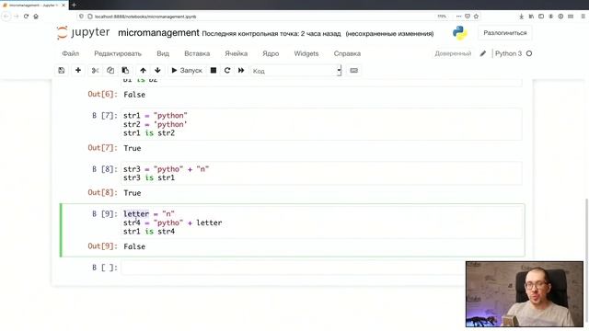Open the cell type dropdown showing Код
The height and width of the screenshot is (331, 589).
296,71
